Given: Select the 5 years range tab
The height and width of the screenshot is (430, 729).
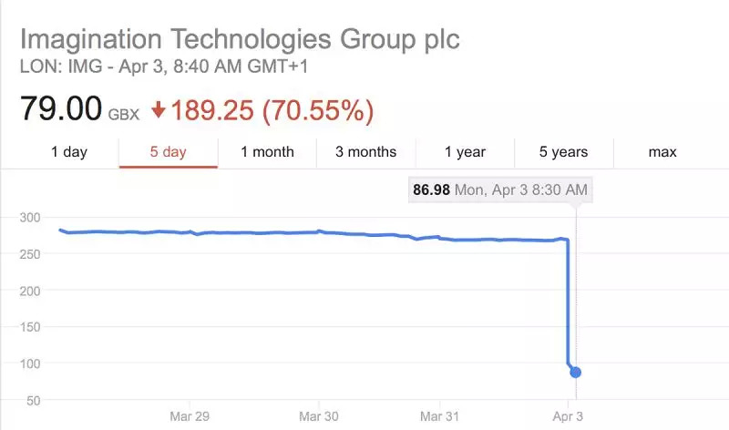Looking at the screenshot, I should coord(563,152).
